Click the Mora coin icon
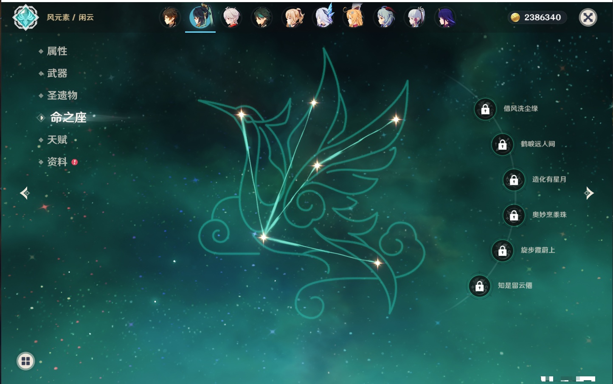 [515, 17]
